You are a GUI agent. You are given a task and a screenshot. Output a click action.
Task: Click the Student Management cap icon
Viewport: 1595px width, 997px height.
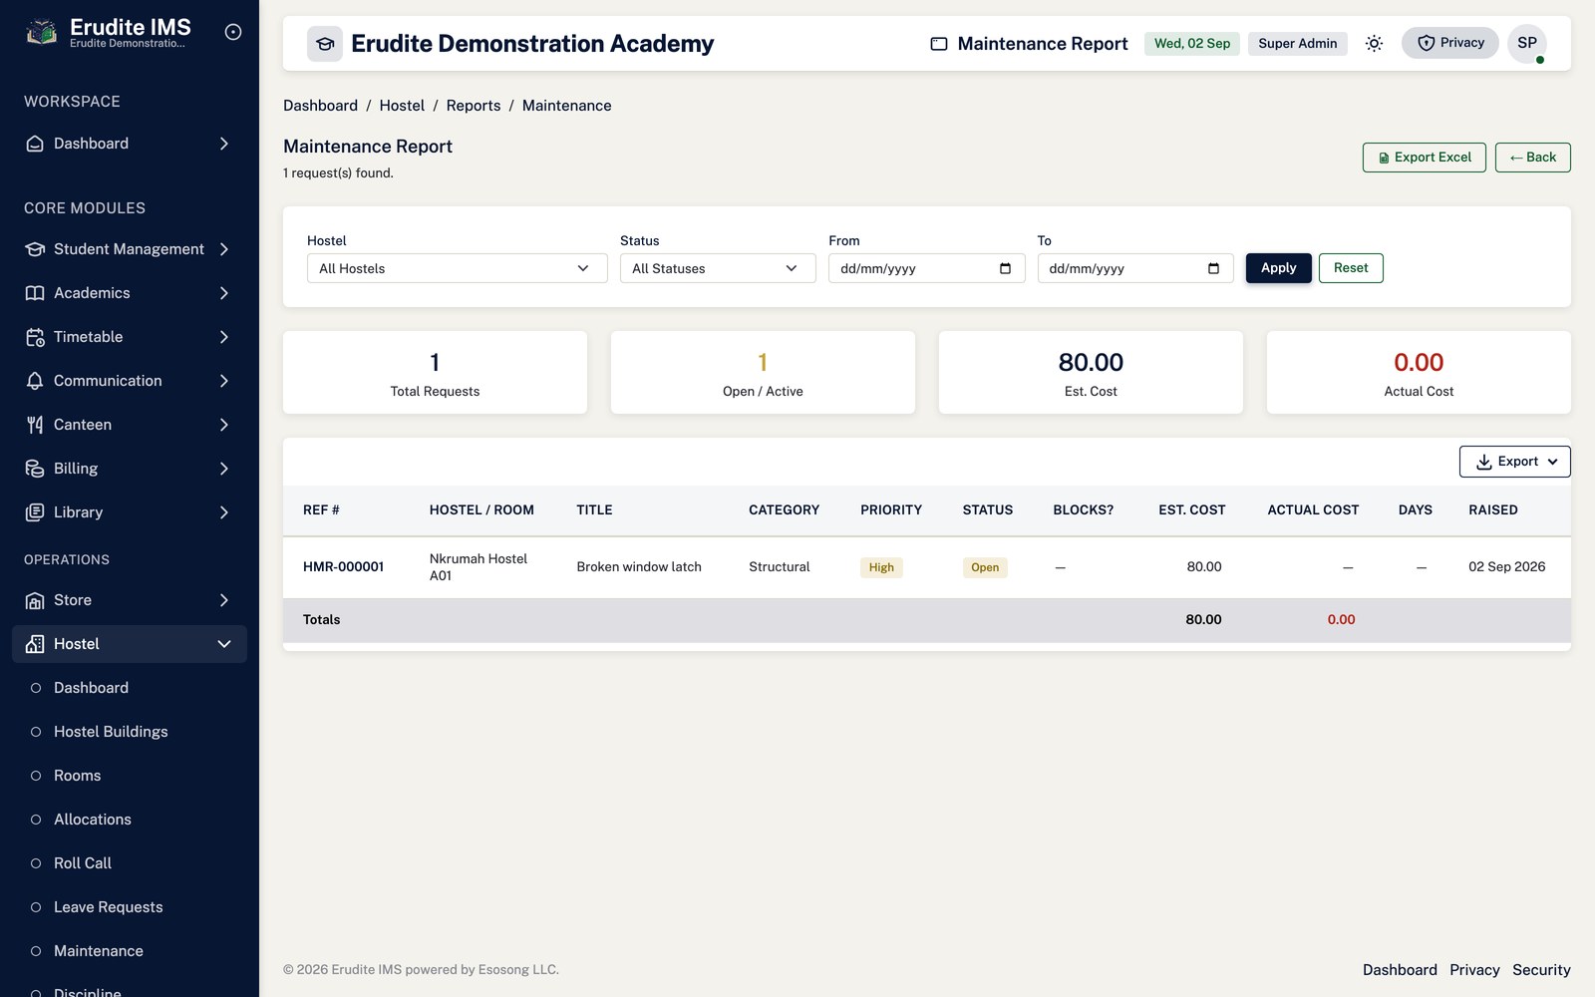pos(35,249)
